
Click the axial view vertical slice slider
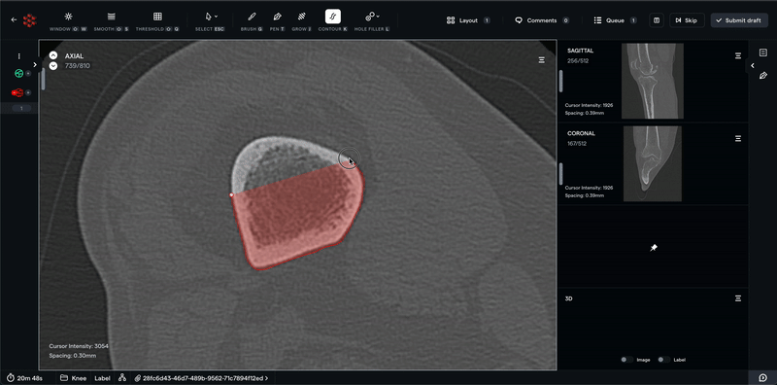43,80
